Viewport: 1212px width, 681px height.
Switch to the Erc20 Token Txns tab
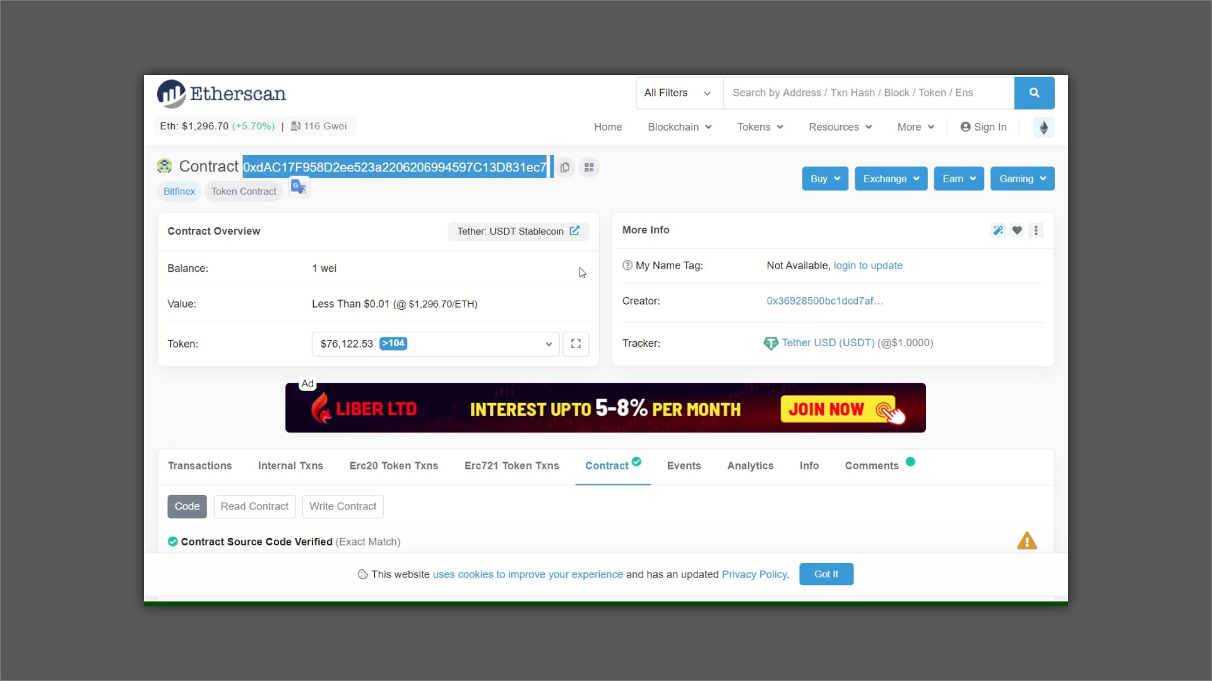click(393, 466)
